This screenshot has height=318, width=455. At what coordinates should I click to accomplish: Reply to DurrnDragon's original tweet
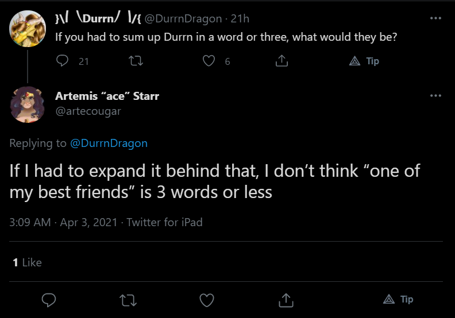62,61
